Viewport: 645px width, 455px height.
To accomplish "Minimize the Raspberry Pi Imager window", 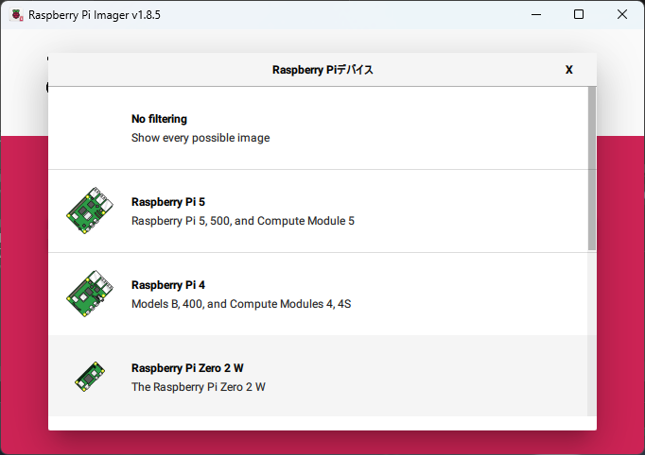I will tap(536, 15).
